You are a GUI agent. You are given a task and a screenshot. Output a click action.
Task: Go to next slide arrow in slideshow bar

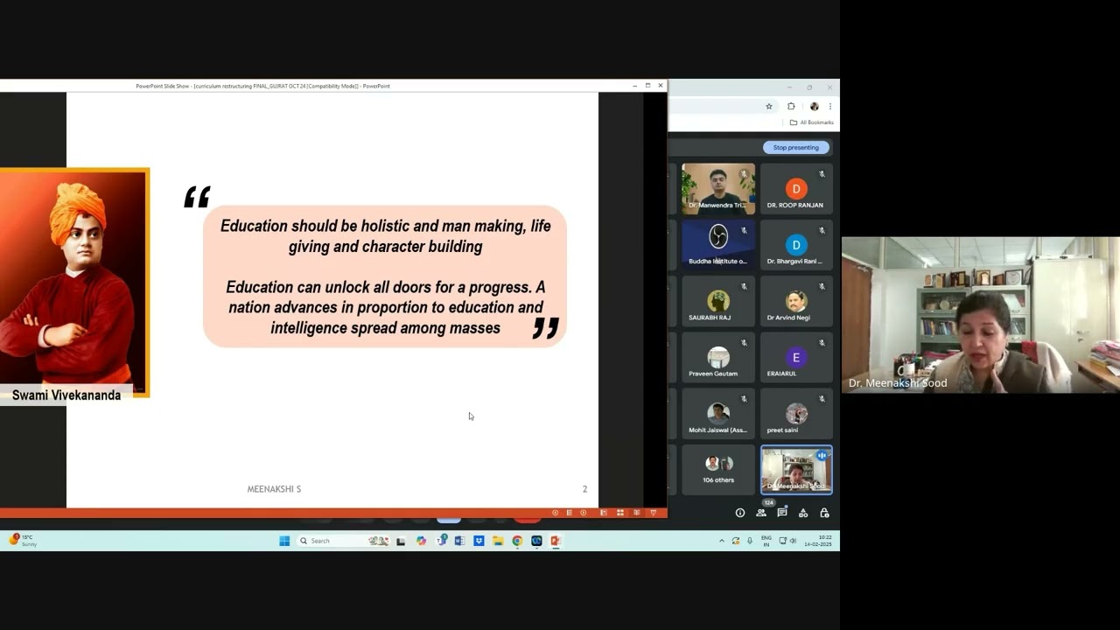584,513
